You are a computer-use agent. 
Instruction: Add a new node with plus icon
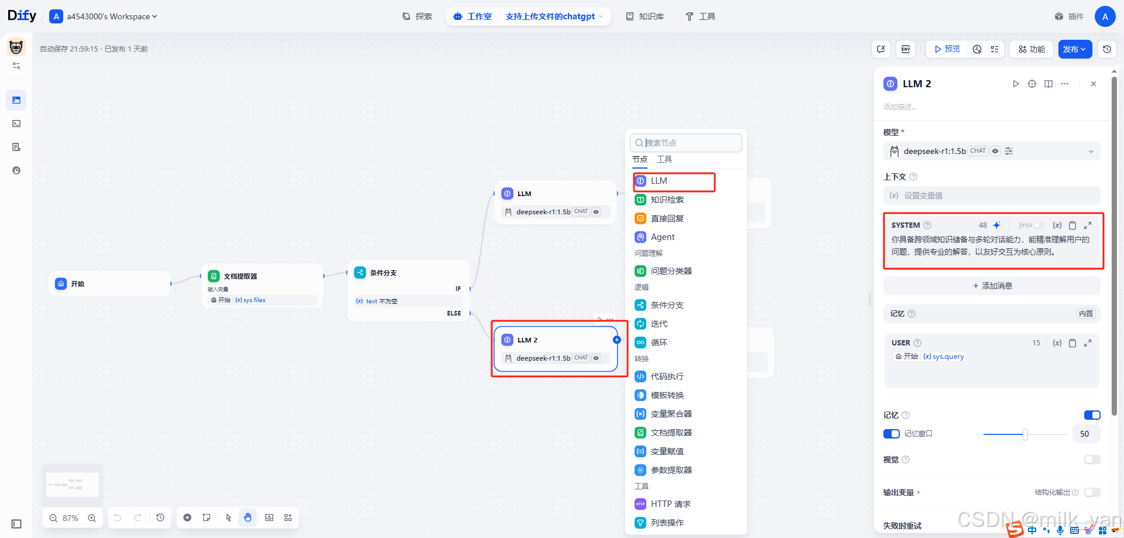[187, 518]
